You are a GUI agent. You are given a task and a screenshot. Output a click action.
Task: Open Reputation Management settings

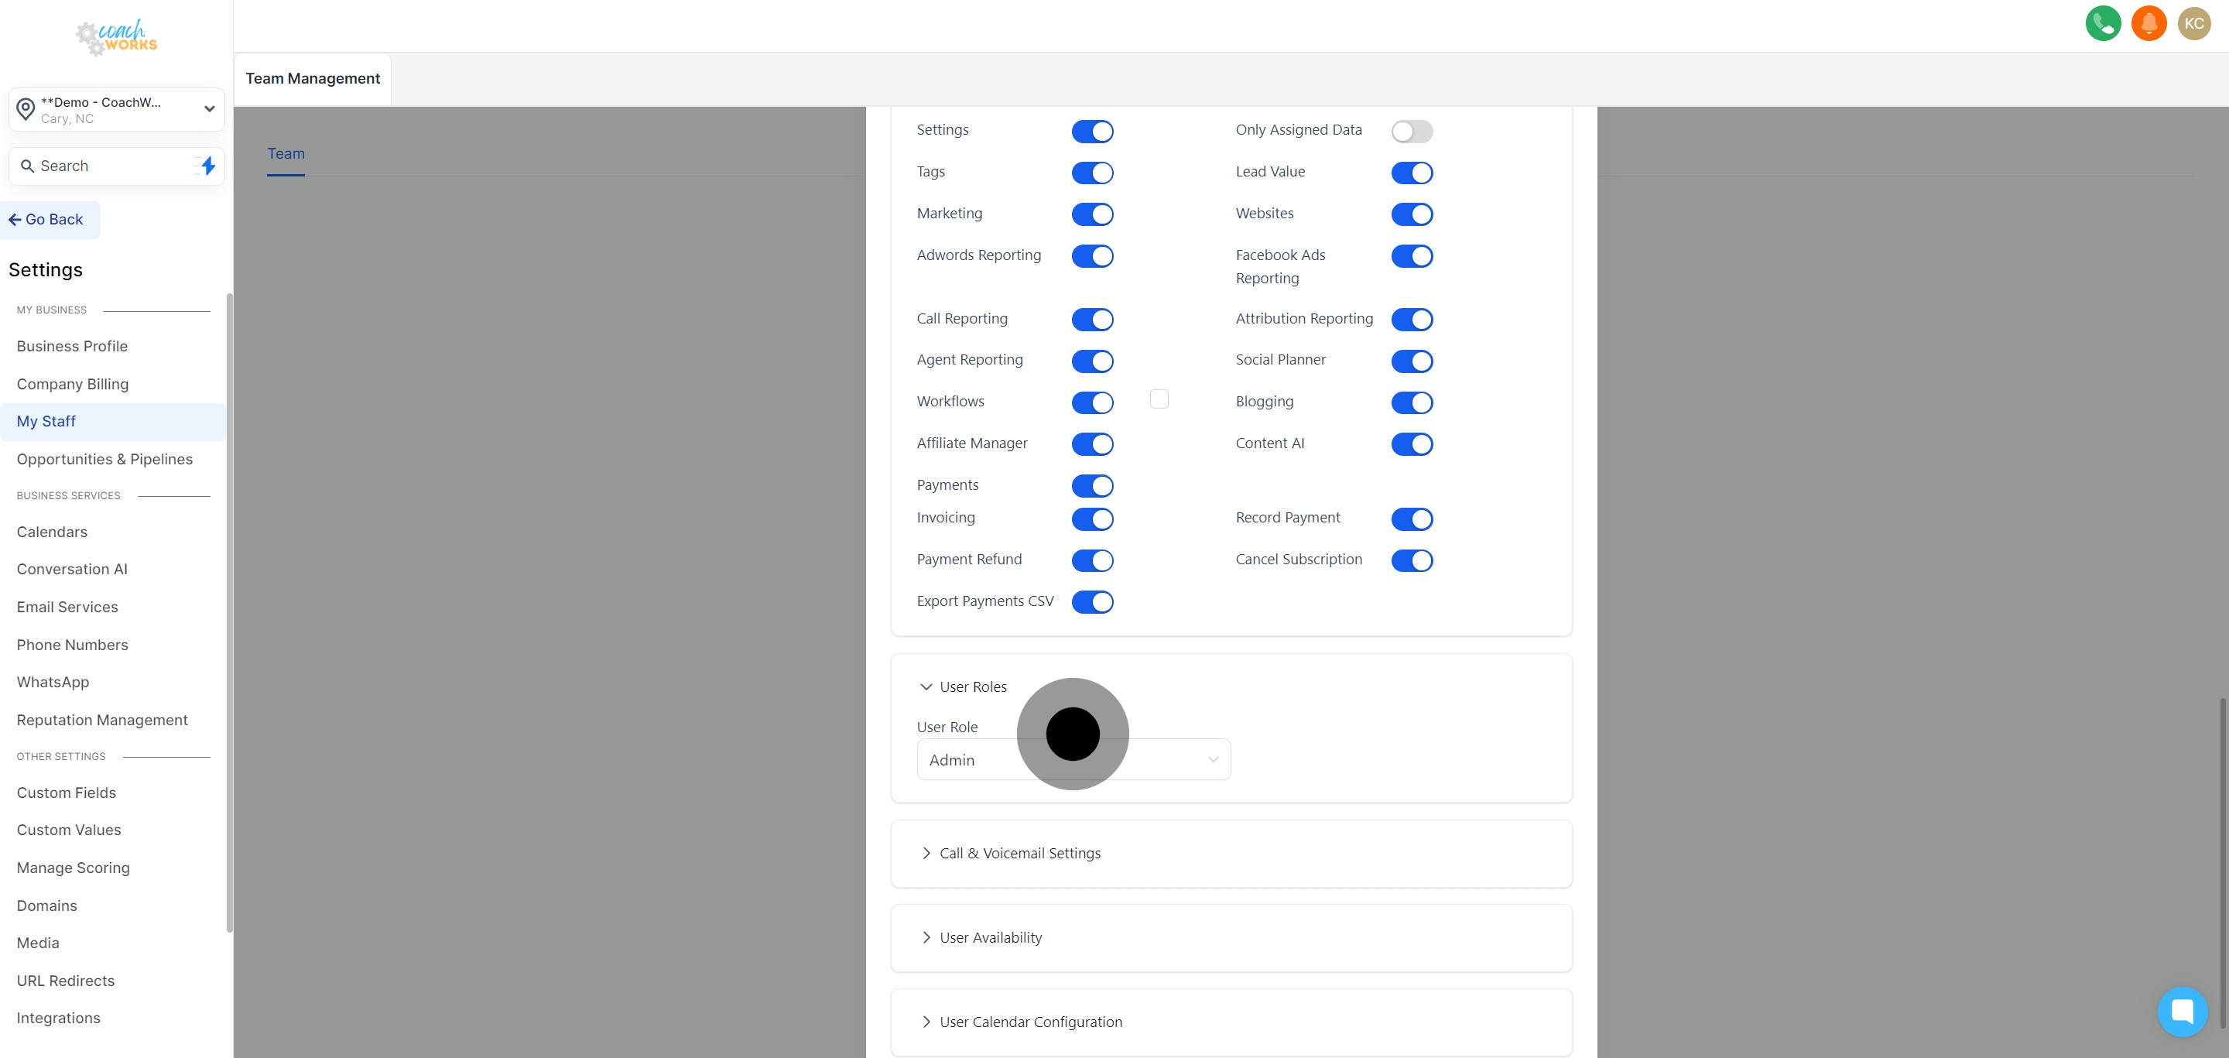point(102,720)
